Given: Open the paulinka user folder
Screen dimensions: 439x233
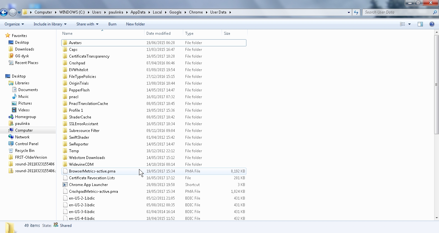Looking at the screenshot, I should [22, 124].
